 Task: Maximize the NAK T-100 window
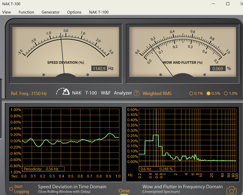228,4
